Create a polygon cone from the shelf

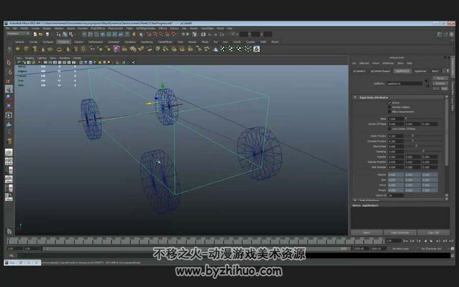[x=43, y=49]
